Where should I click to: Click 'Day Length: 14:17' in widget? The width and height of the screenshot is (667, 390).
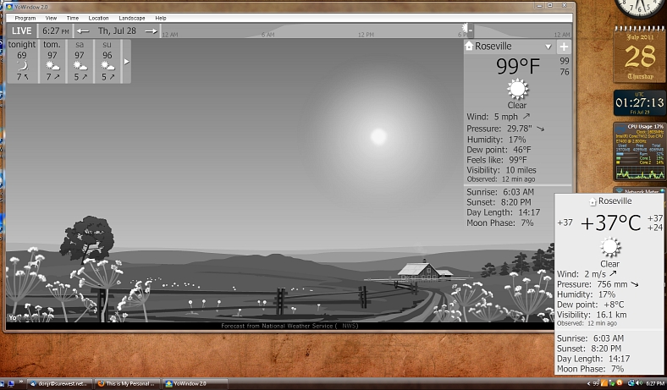click(593, 359)
